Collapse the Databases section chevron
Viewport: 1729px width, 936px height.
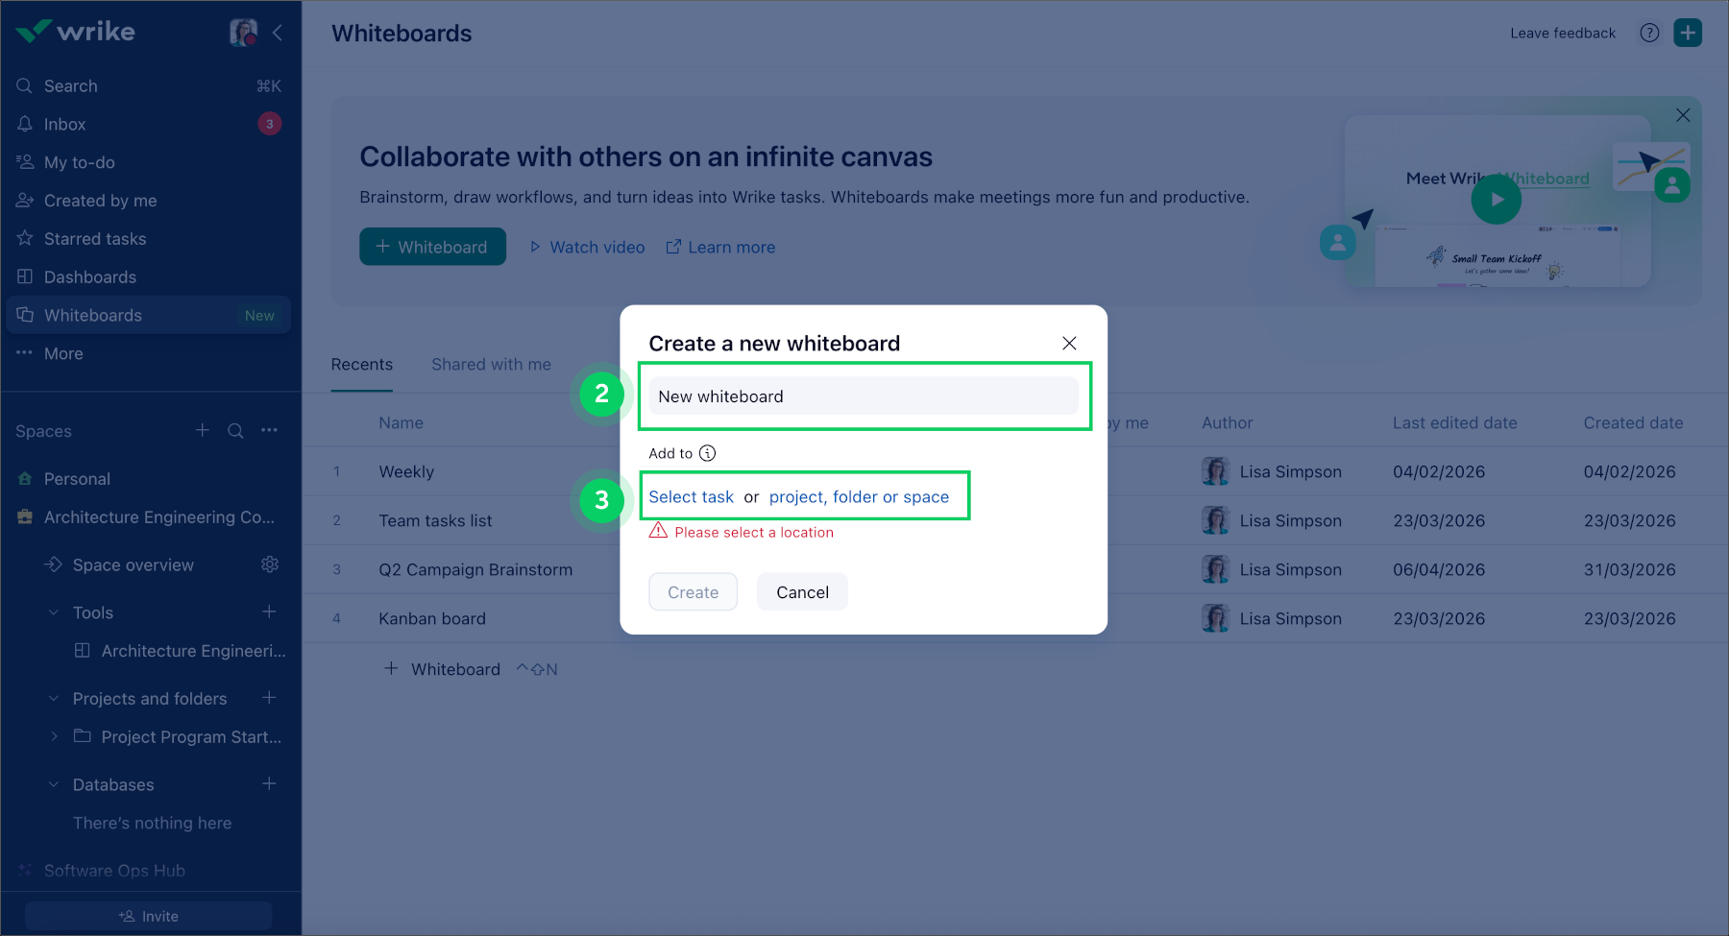54,784
